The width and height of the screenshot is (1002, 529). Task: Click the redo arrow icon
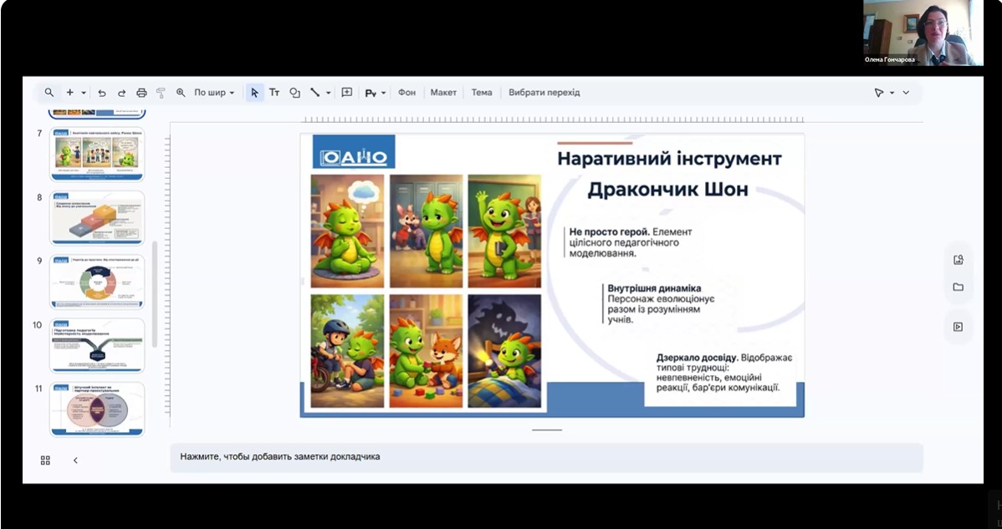(x=121, y=93)
